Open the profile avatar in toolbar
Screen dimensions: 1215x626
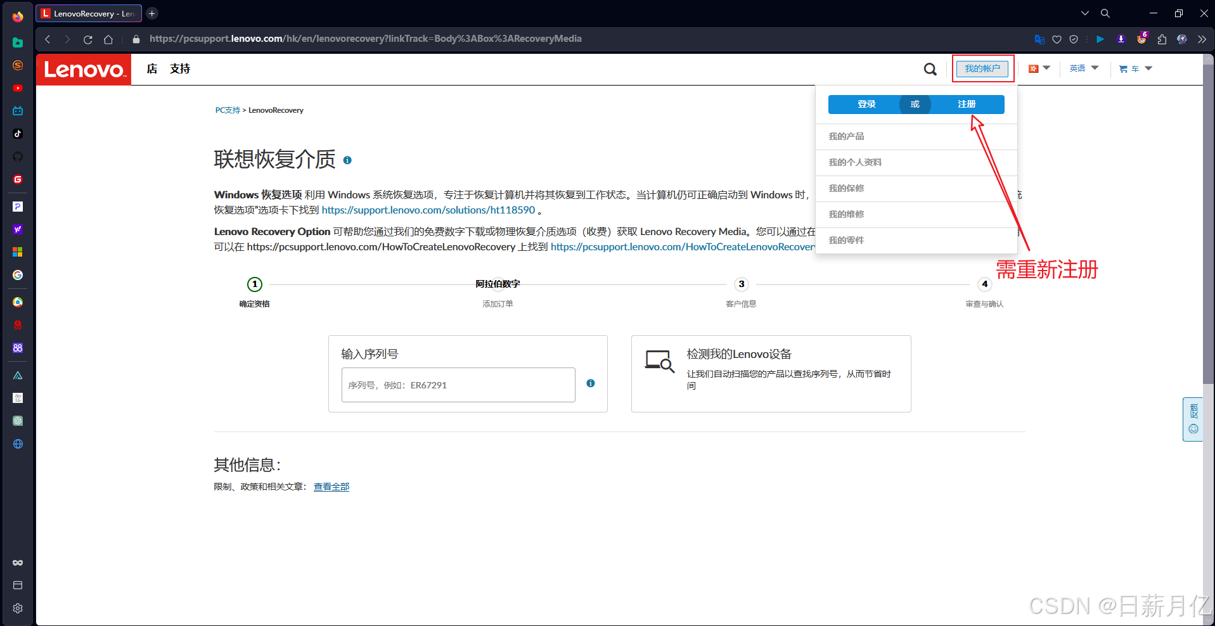pyautogui.click(x=1182, y=39)
